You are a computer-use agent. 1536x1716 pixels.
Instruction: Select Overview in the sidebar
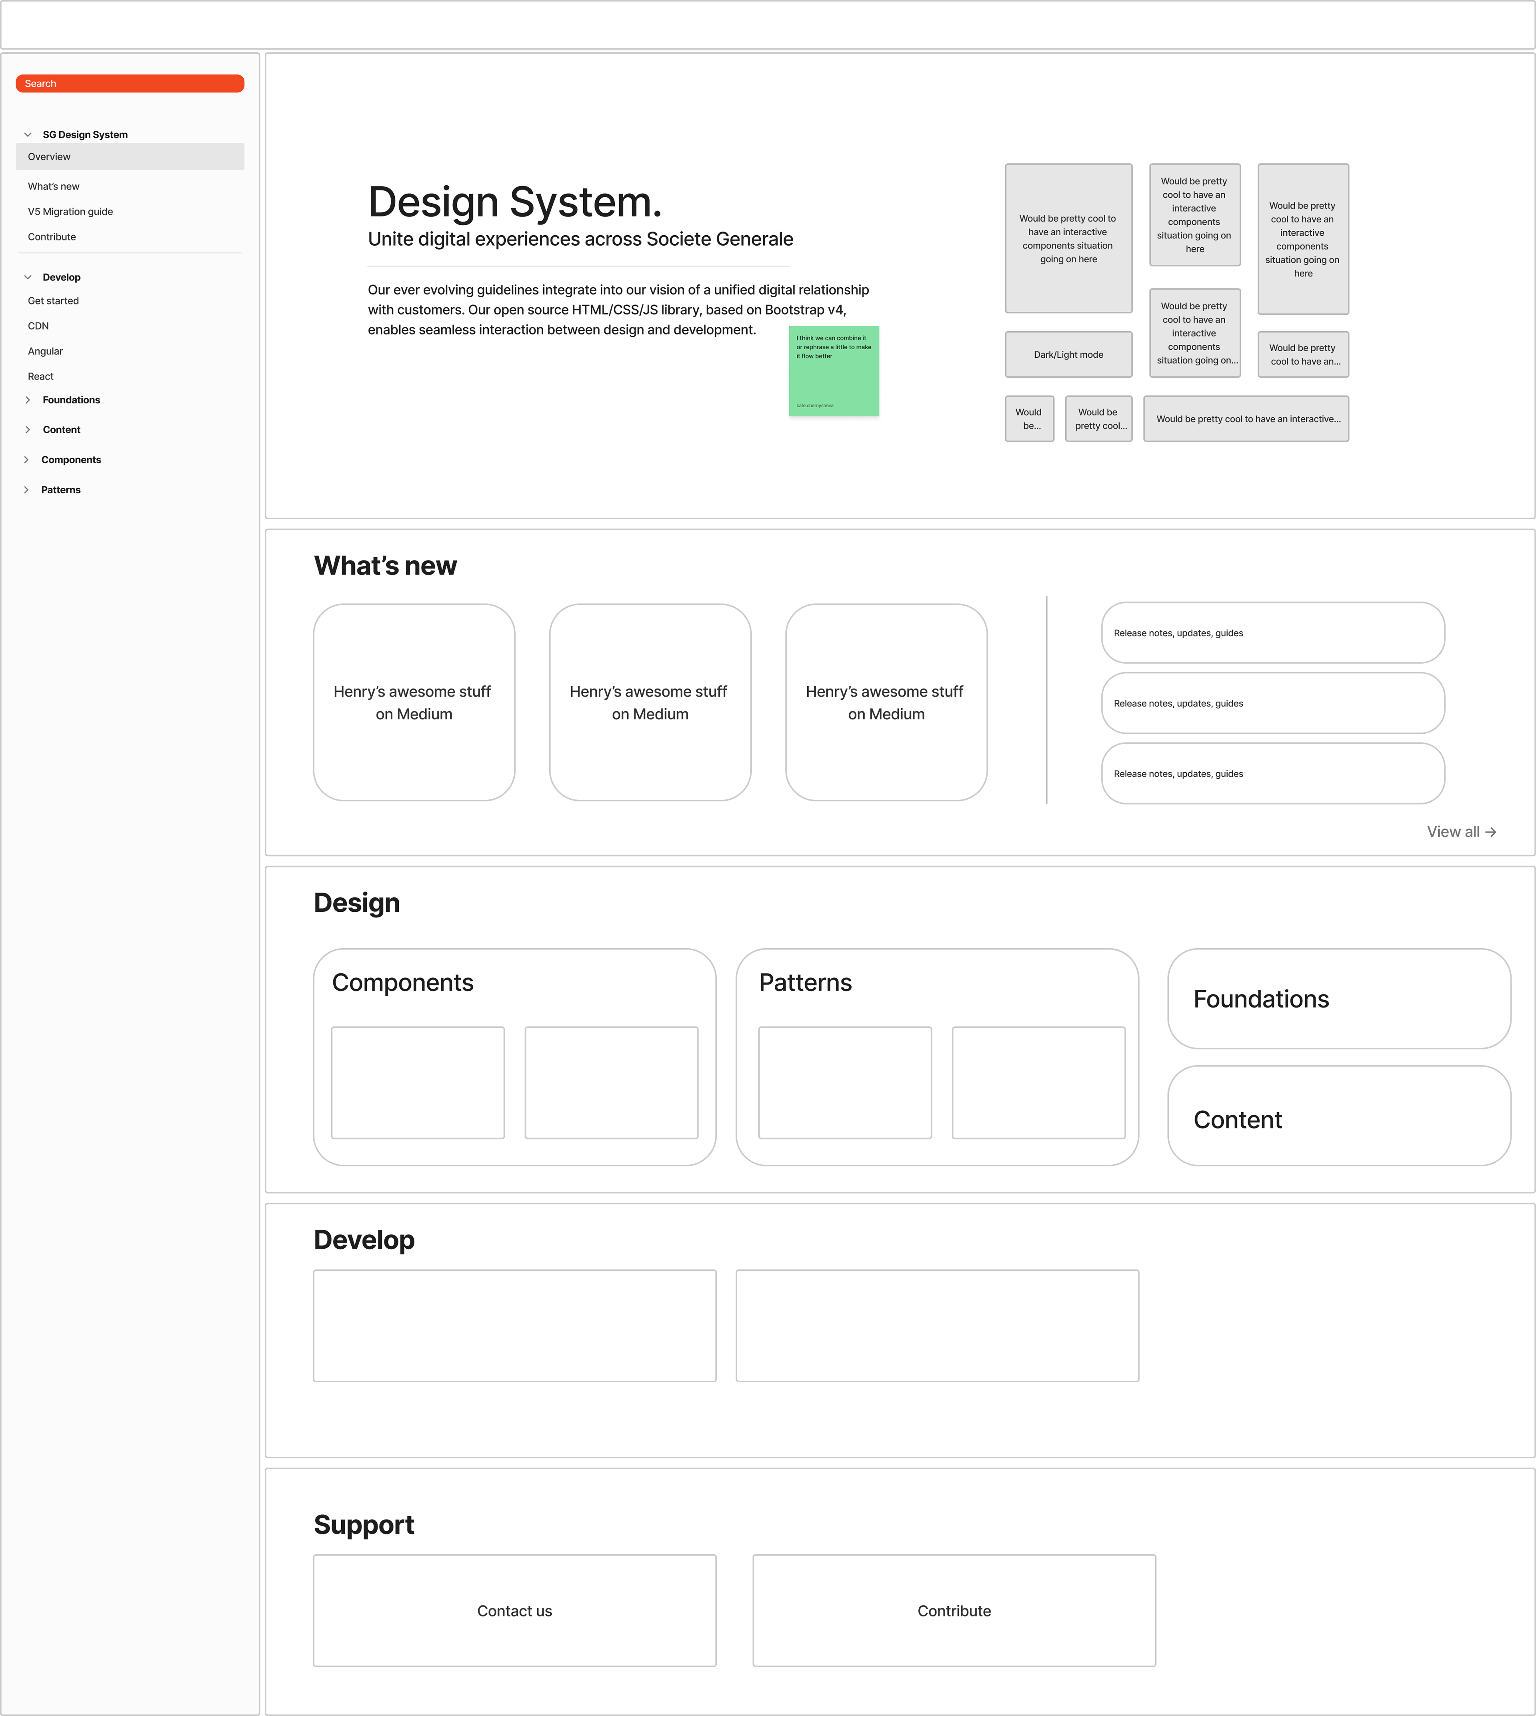[130, 156]
